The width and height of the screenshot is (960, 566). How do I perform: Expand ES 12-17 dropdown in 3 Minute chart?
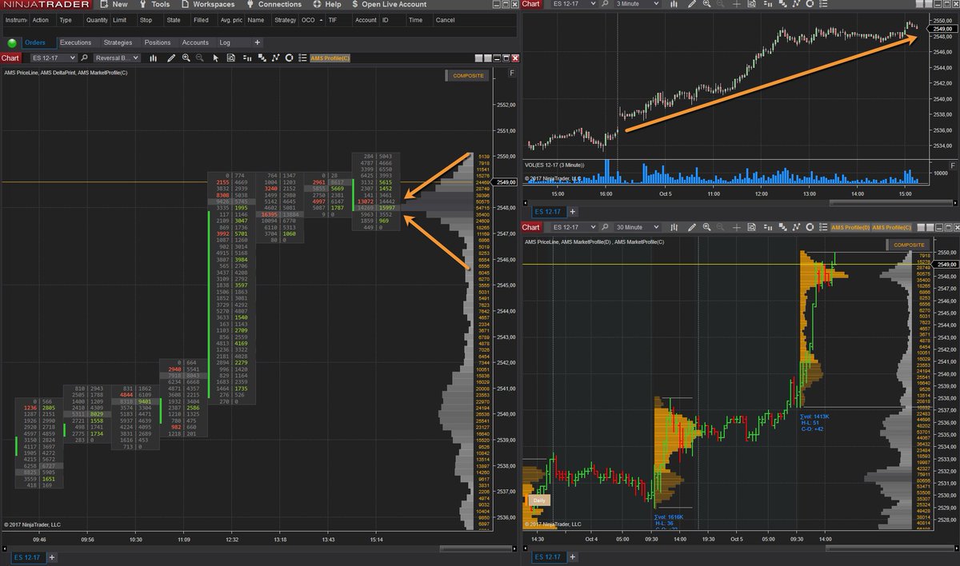tap(575, 4)
